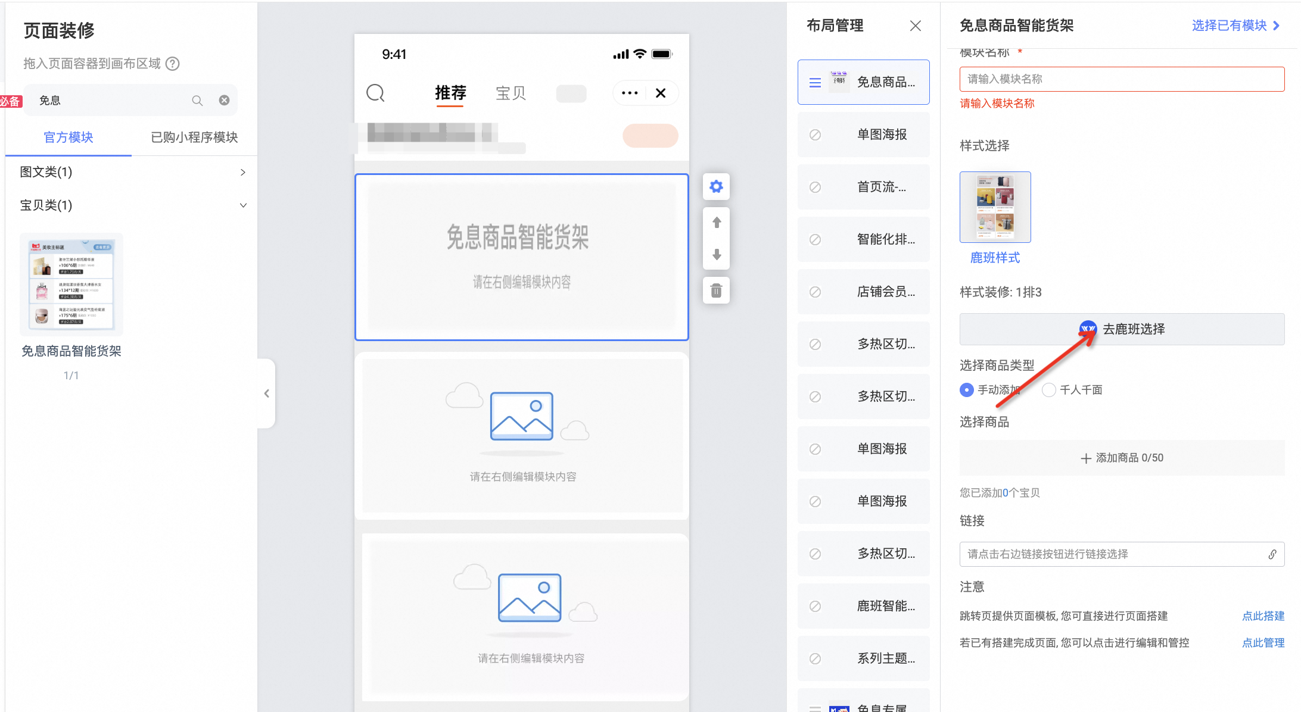This screenshot has width=1301, height=712.
Task: Click 鹿班样式 label link
Action: coord(995,258)
